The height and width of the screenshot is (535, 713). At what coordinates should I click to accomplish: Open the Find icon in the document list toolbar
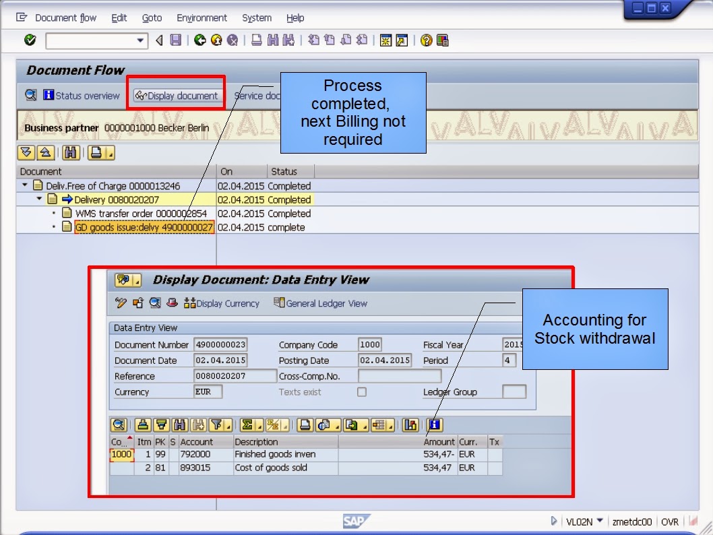[71, 153]
